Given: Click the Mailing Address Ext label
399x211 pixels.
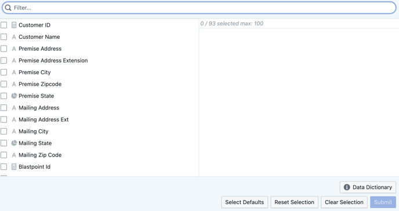Looking at the screenshot, I should click(43, 119).
